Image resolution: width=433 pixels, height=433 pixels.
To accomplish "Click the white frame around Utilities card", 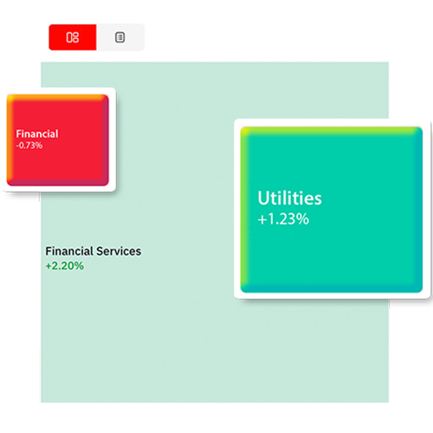I will 332,122.
